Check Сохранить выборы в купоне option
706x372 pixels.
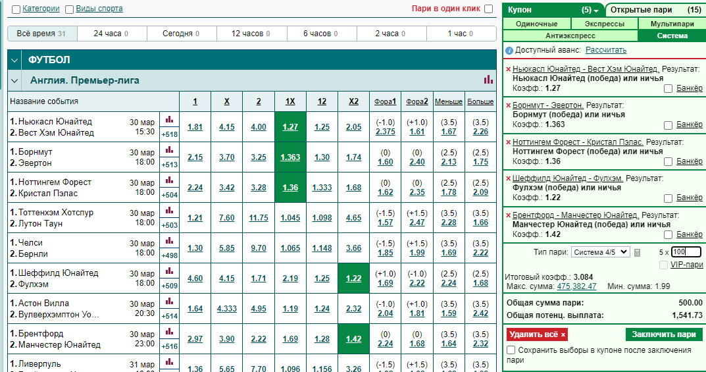pyautogui.click(x=511, y=350)
